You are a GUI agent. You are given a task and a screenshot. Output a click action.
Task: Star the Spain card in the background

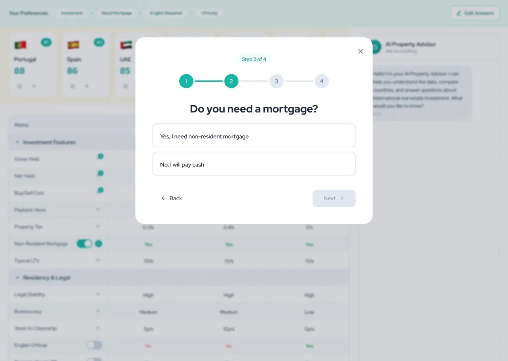[x=73, y=86]
